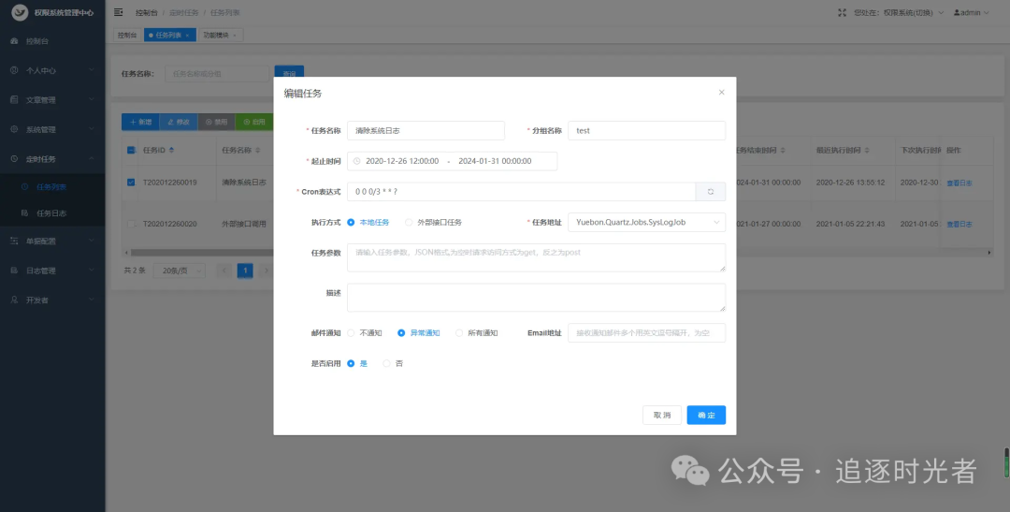Click the refresh icon beside Cron expression
The image size is (1010, 512).
pyautogui.click(x=711, y=192)
